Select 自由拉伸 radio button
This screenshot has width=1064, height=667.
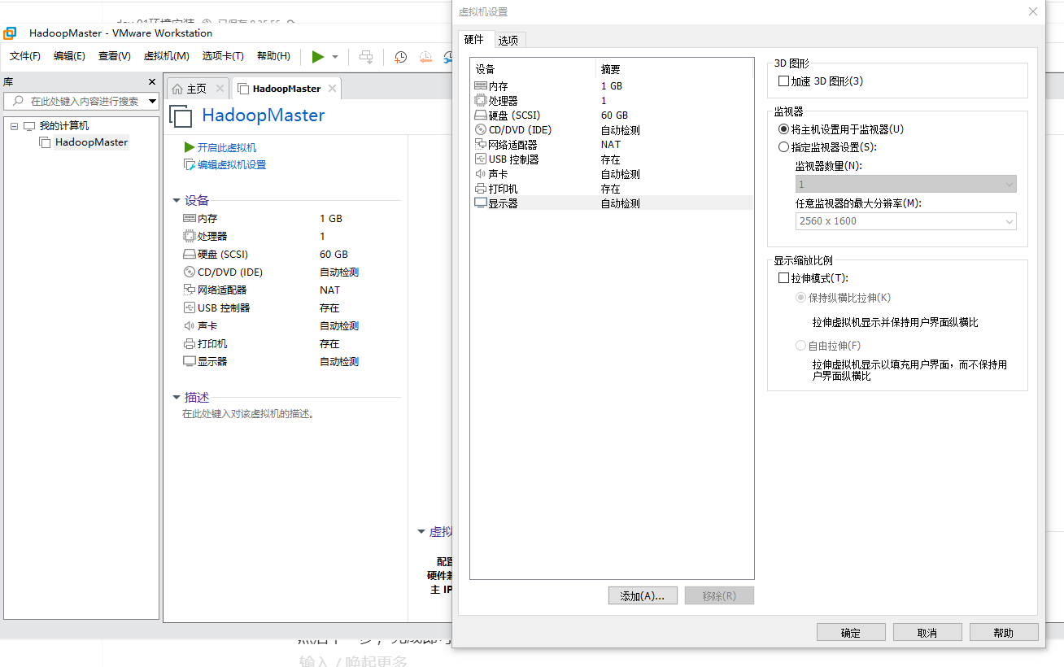(800, 346)
